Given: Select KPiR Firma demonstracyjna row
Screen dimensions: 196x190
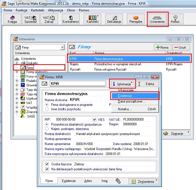Looking at the screenshot, I should point(129,59).
